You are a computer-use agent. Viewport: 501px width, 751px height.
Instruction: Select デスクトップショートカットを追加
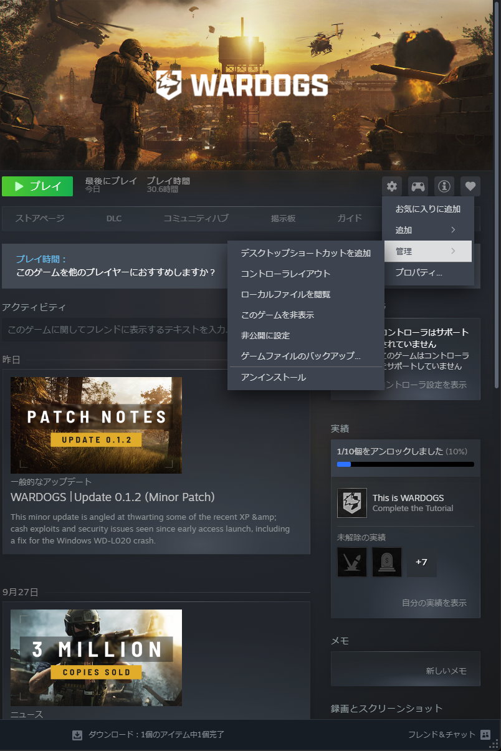click(x=306, y=253)
